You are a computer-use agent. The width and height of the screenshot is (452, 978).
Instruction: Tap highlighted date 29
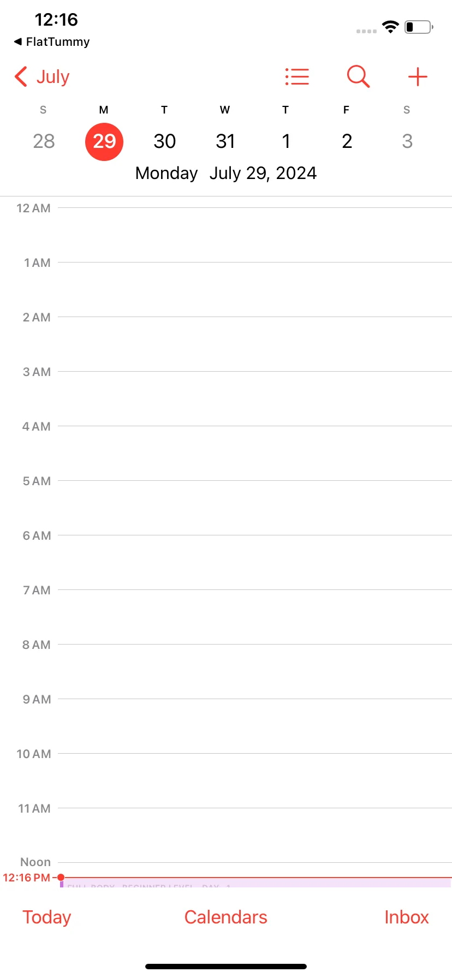coord(104,142)
